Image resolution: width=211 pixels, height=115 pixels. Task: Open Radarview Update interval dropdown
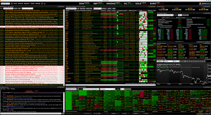coord(122,89)
